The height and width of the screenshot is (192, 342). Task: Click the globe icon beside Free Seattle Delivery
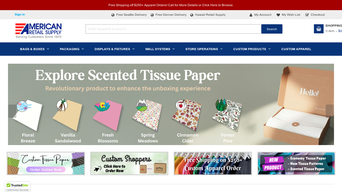tap(113, 15)
